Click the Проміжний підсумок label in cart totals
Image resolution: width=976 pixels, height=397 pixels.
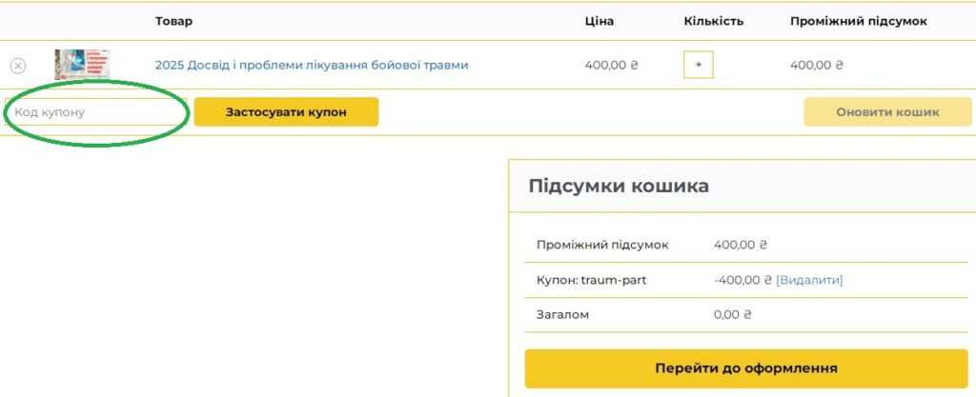[602, 245]
